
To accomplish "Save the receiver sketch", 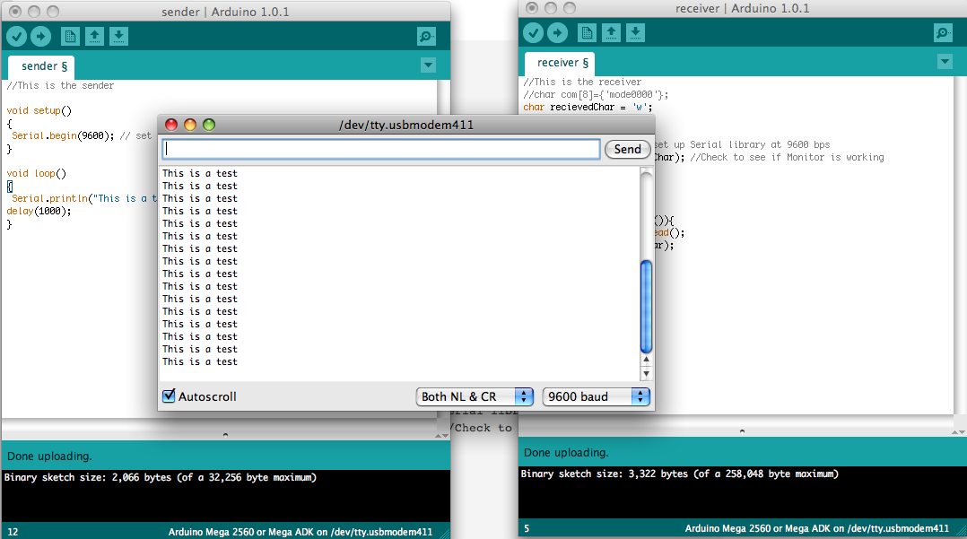I will click(635, 33).
